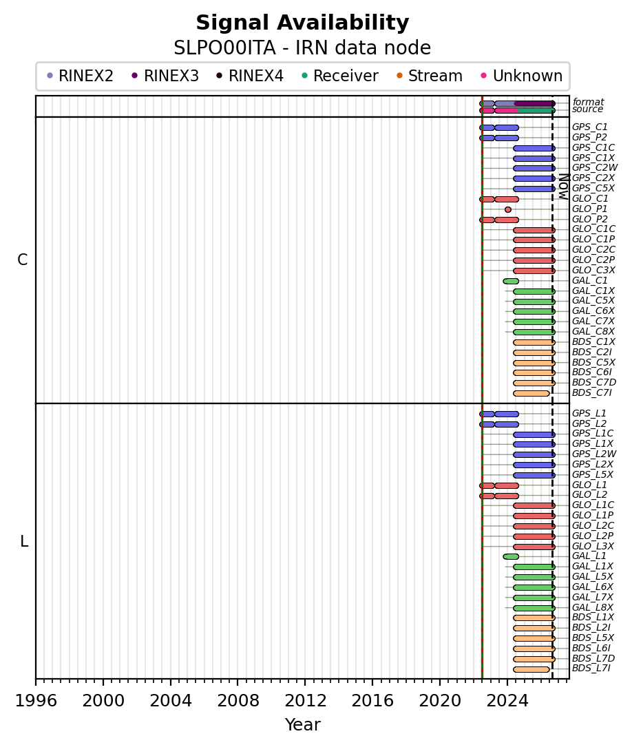The image size is (632, 747).
Task: Click the GAL_C8X row label
Action: (x=593, y=332)
